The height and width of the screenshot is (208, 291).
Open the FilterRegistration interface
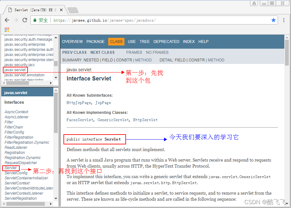coord(19,137)
